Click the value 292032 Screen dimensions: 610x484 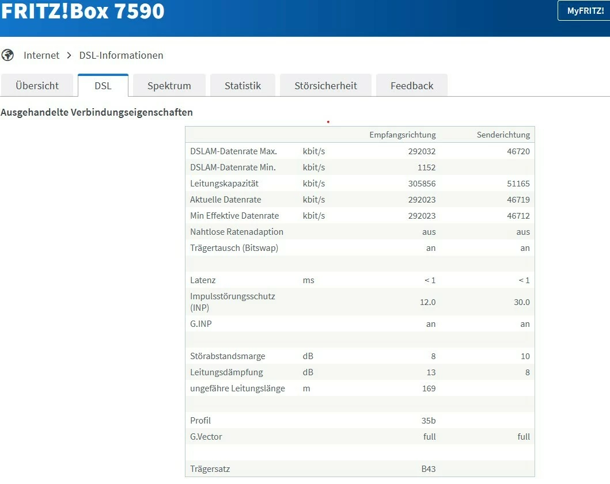click(x=422, y=151)
